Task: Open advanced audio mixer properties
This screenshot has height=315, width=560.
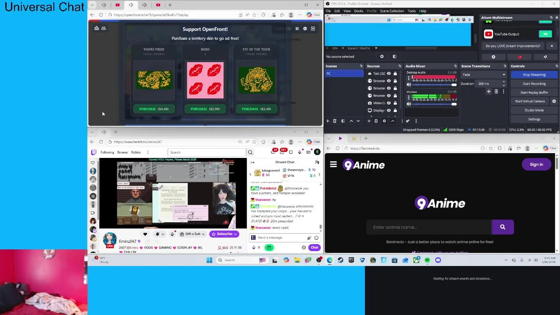Action: click(408, 121)
